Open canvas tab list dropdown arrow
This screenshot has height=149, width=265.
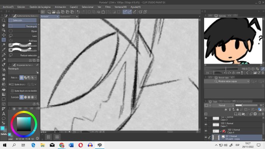pos(200,16)
